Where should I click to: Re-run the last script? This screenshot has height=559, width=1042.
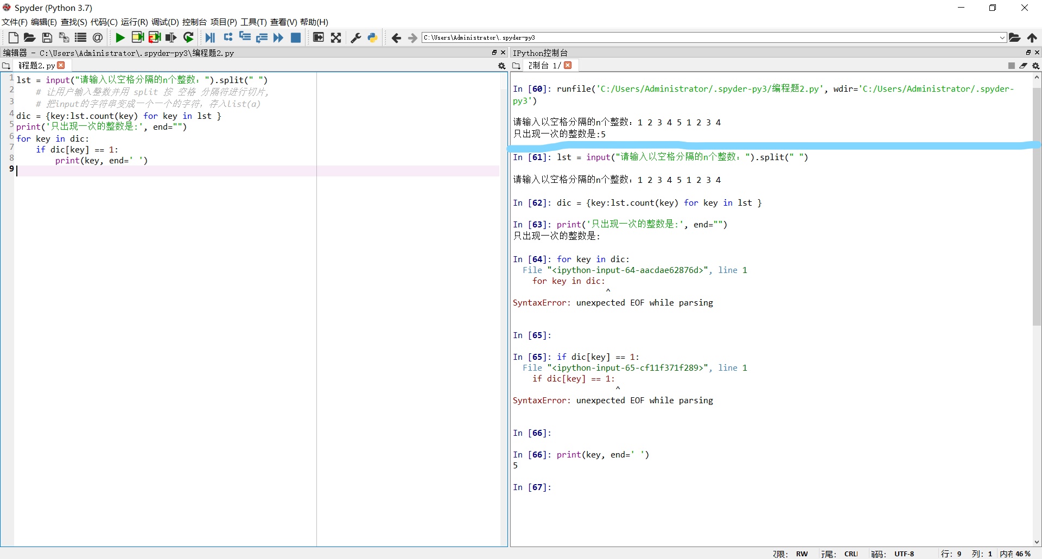point(188,37)
